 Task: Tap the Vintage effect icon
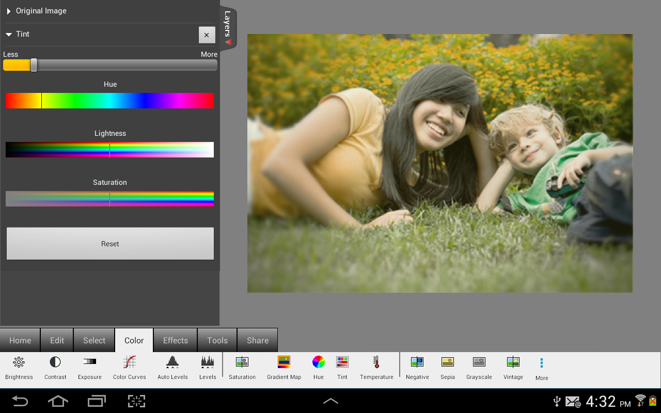(x=513, y=367)
